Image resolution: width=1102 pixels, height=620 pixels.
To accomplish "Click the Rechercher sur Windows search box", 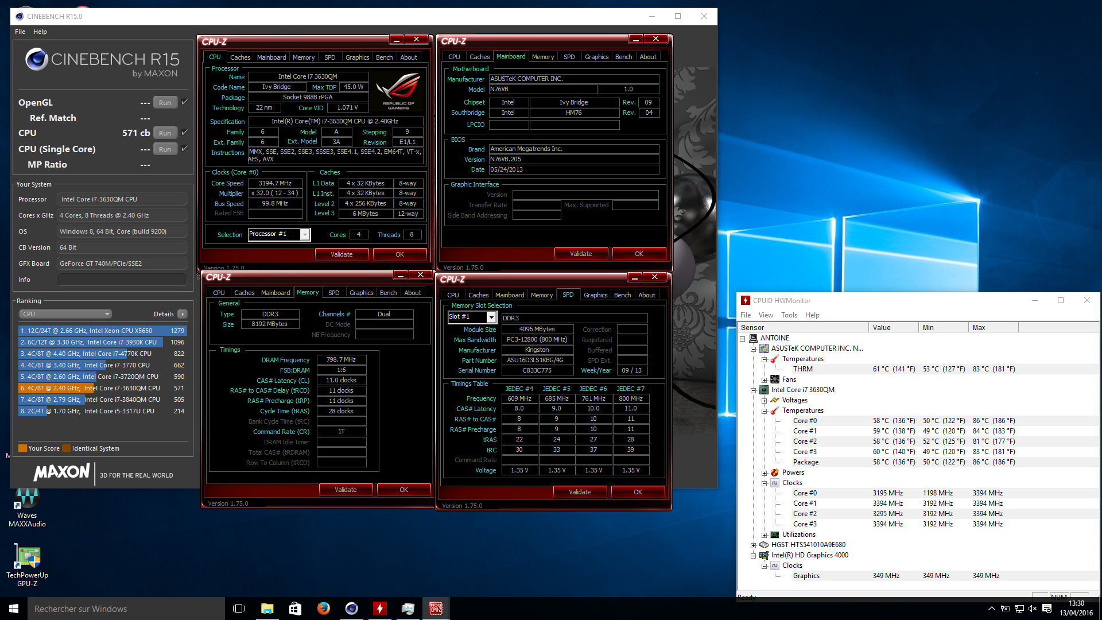I will tap(126, 609).
